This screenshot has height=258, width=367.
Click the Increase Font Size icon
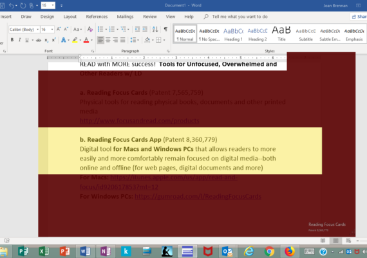[59, 29]
